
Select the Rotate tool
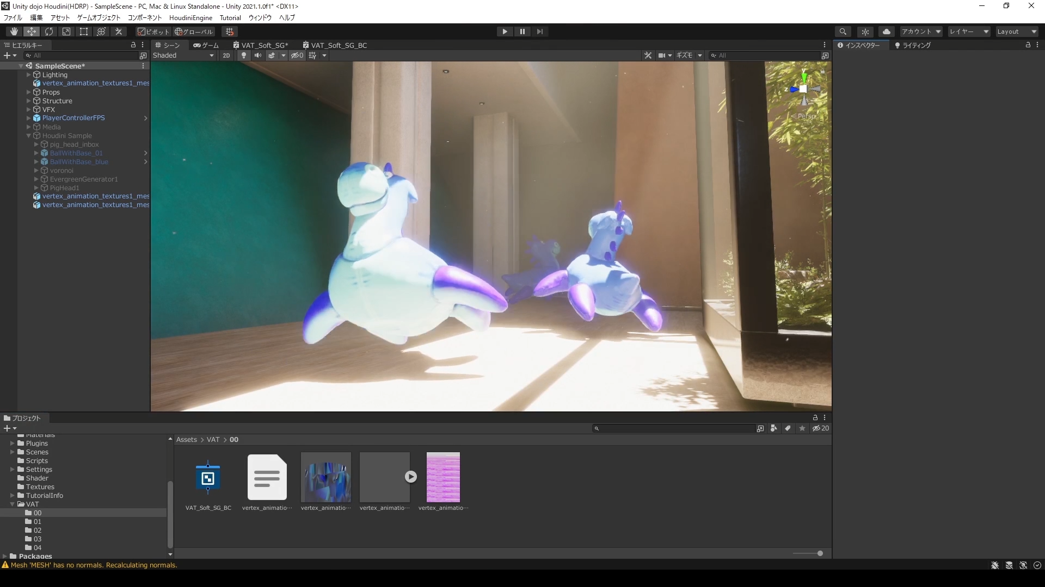[49, 32]
